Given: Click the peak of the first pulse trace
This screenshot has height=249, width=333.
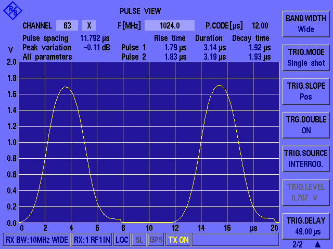Looking at the screenshot, I should pyautogui.click(x=65, y=87).
